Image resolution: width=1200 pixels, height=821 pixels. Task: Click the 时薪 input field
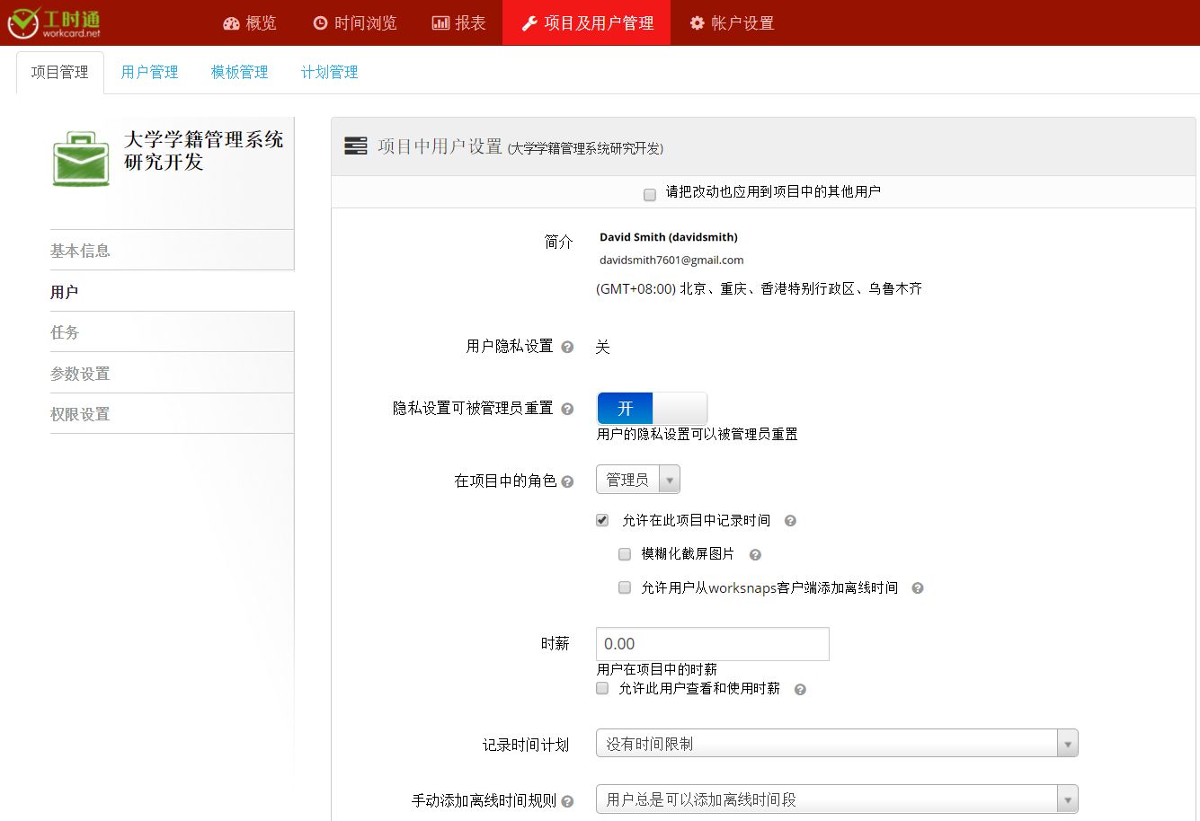(x=712, y=644)
